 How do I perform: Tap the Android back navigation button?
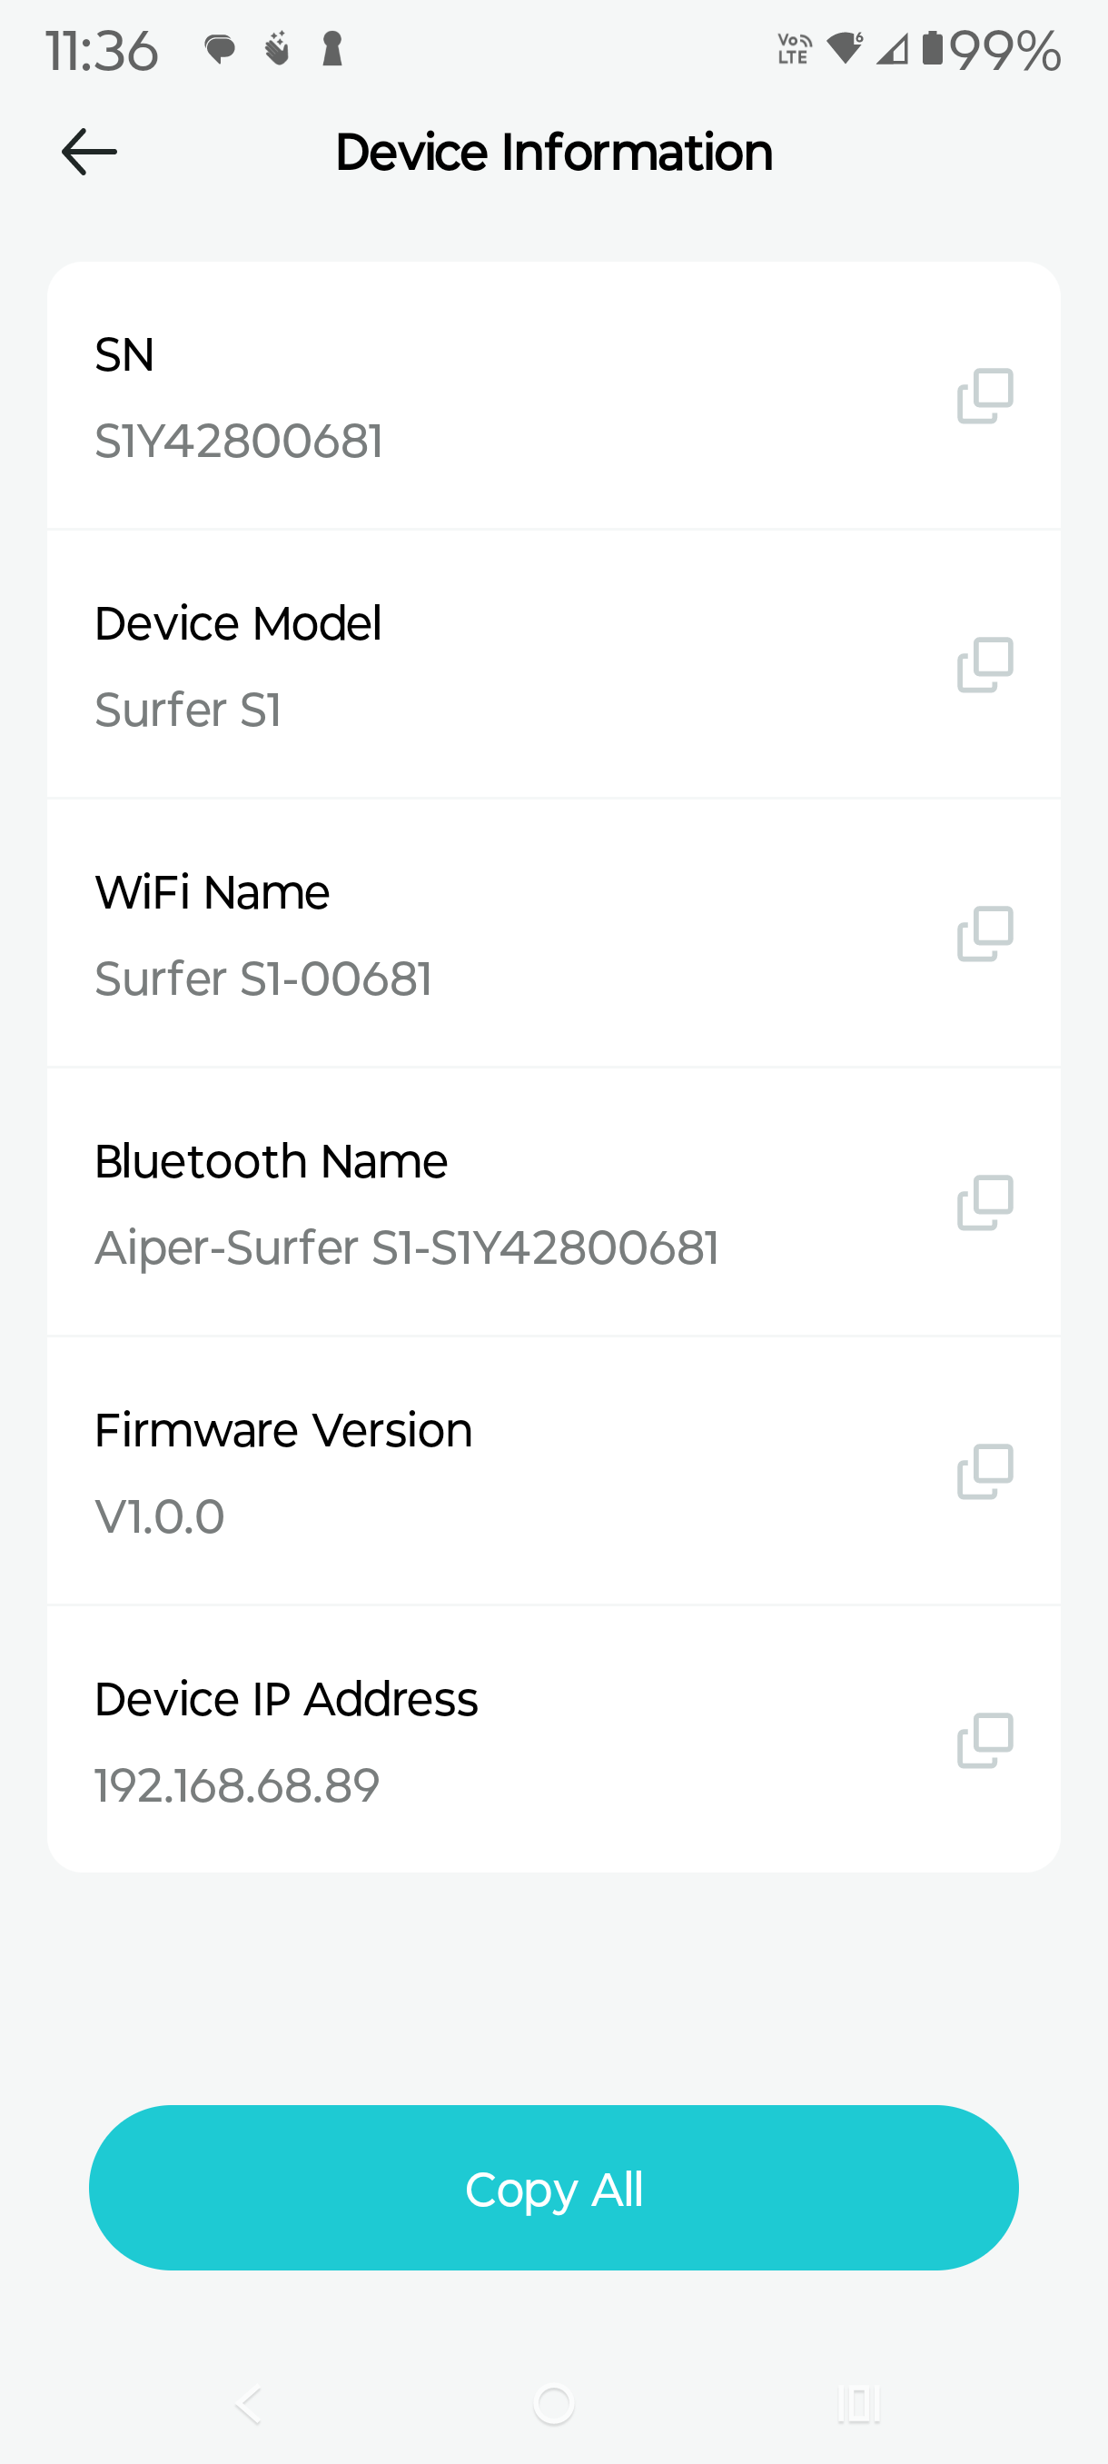pos(249,2404)
